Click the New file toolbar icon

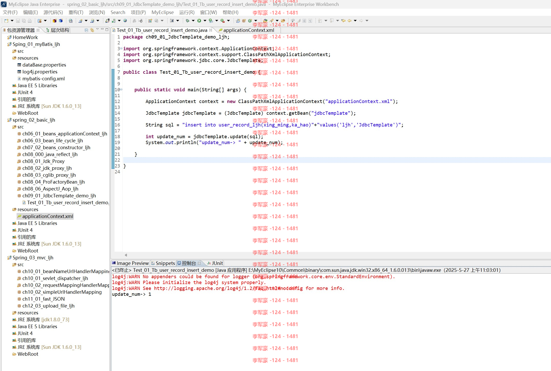(x=6, y=21)
